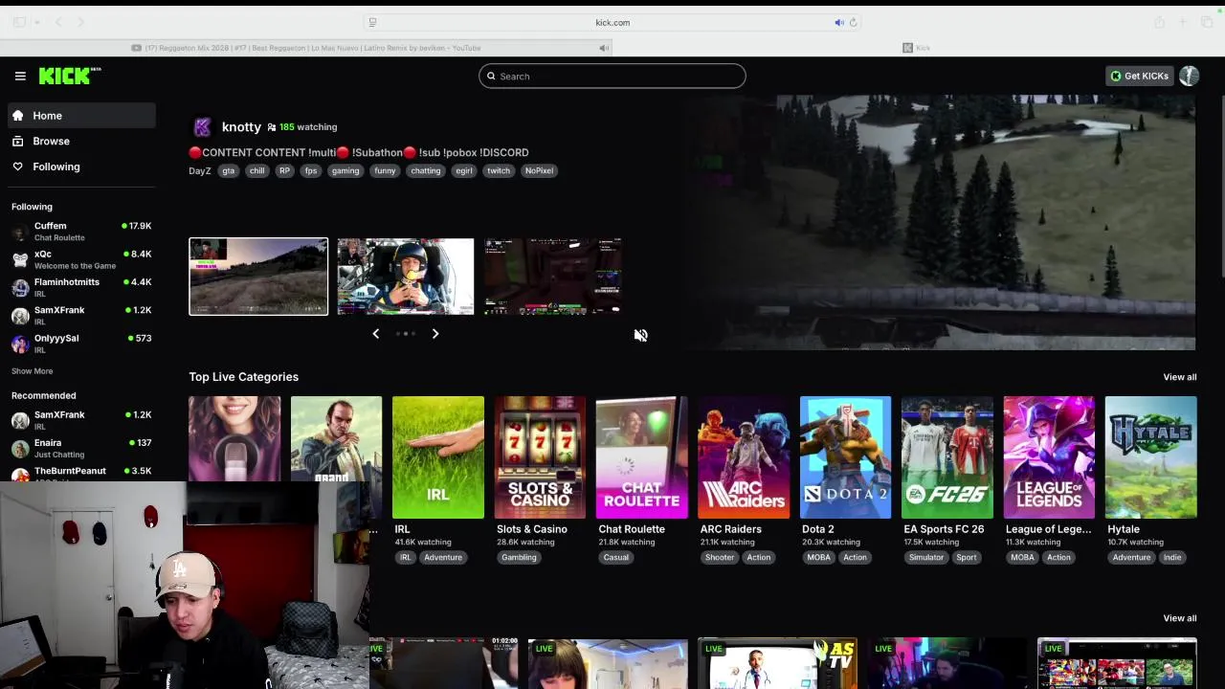Viewport: 1225px width, 689px height.
Task: Go to next featured carousel slide
Action: (434, 334)
